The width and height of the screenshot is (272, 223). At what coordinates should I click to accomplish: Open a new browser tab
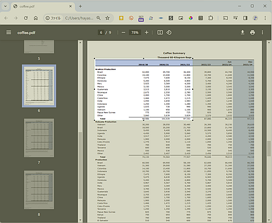[x=80, y=6]
